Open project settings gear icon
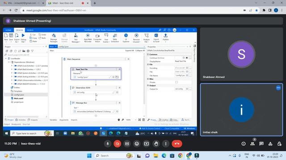 tap(28, 51)
